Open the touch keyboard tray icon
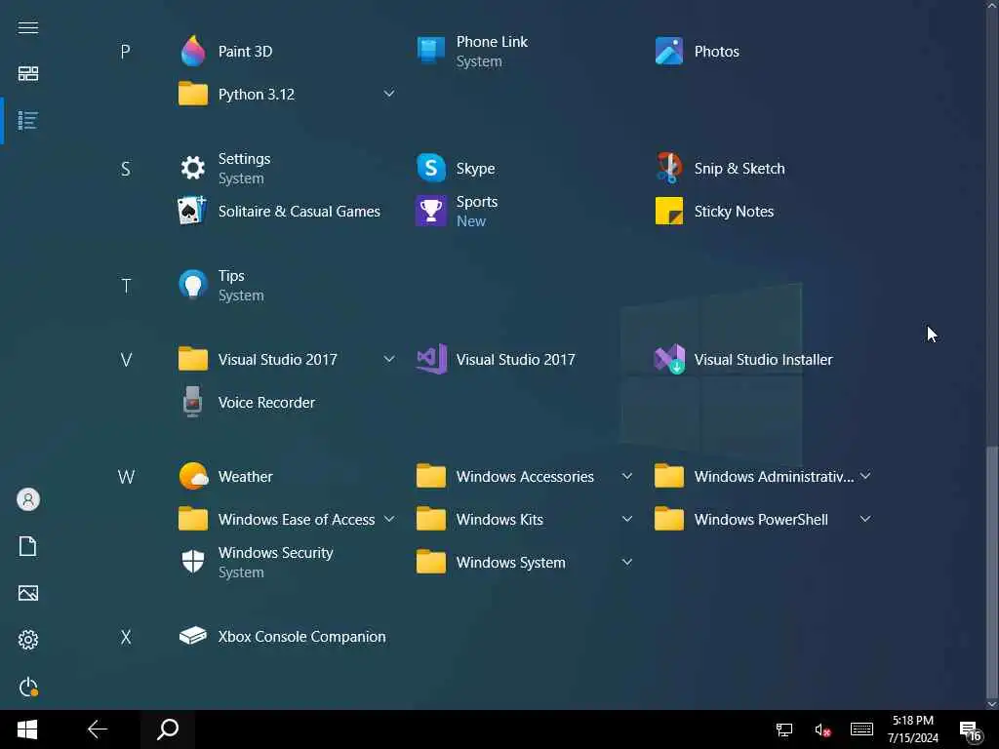This screenshot has height=749, width=999. tap(861, 729)
